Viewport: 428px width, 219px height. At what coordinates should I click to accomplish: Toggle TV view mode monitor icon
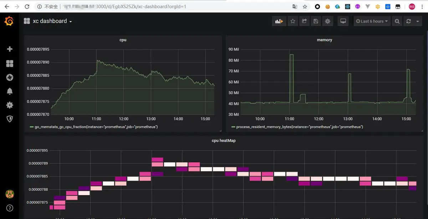[x=343, y=21]
